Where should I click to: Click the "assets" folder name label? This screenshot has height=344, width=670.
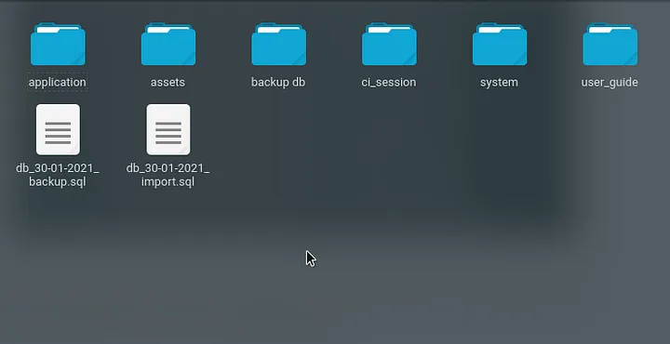(x=167, y=82)
